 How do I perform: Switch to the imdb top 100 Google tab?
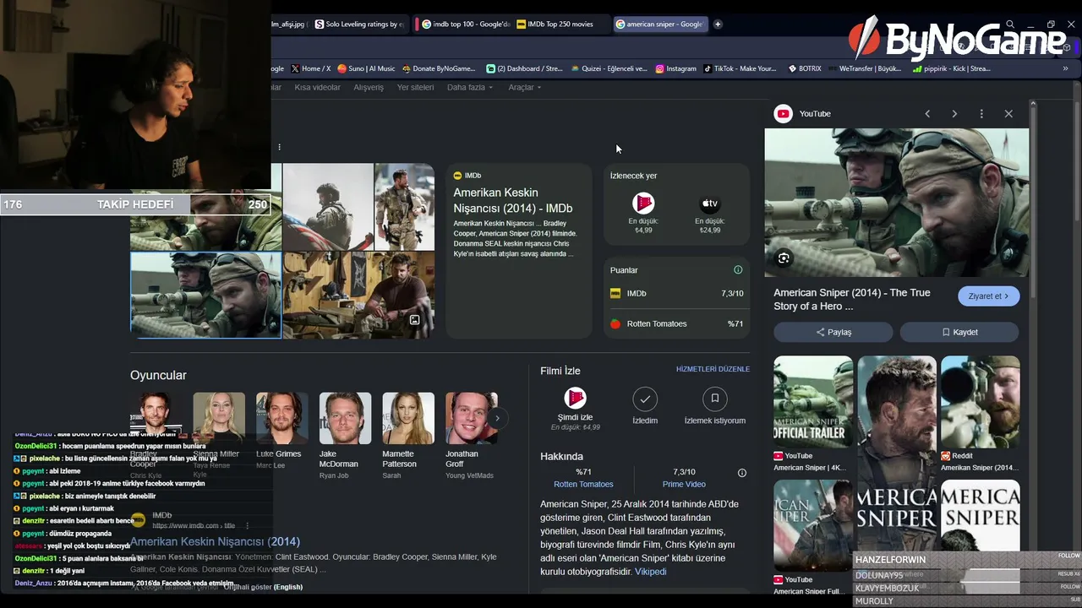(x=464, y=24)
